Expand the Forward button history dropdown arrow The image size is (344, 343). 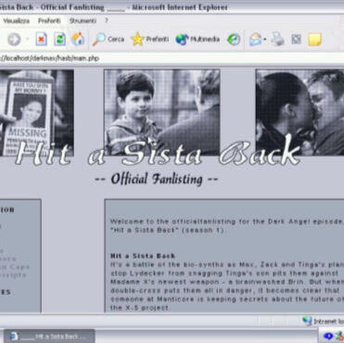click(x=27, y=39)
